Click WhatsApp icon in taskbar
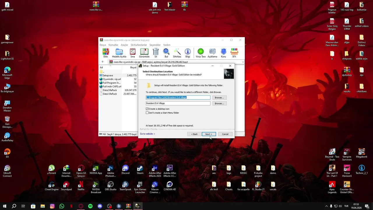This screenshot has width=373, height=210. (62, 206)
